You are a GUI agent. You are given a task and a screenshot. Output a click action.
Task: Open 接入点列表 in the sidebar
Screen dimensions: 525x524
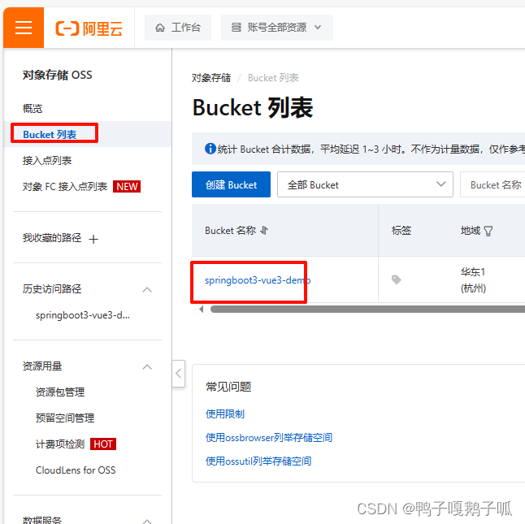[x=47, y=161]
